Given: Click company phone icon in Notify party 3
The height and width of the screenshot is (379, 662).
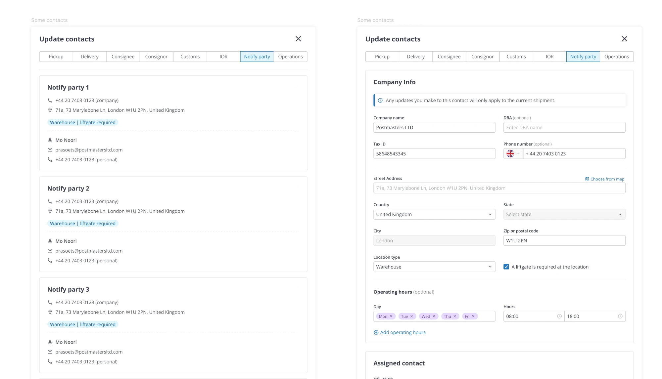Looking at the screenshot, I should (50, 302).
